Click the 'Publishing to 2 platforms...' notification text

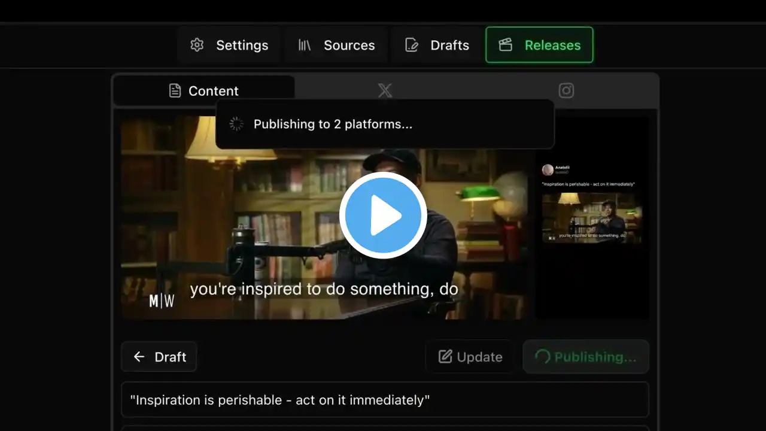333,124
